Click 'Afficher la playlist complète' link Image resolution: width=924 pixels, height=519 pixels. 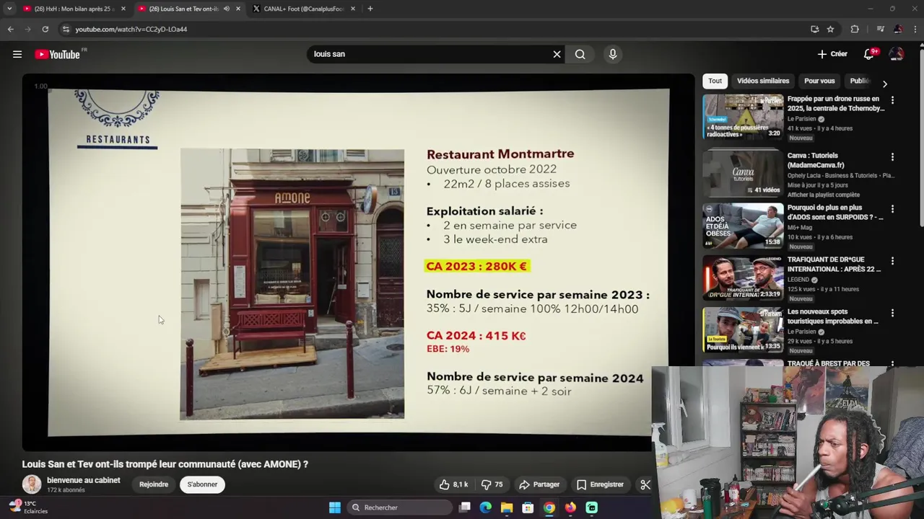click(x=823, y=195)
